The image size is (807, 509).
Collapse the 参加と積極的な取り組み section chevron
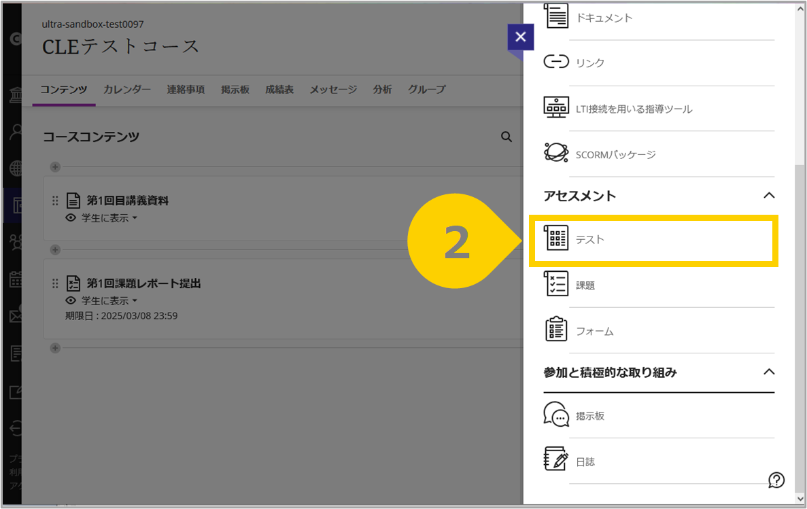coord(769,372)
